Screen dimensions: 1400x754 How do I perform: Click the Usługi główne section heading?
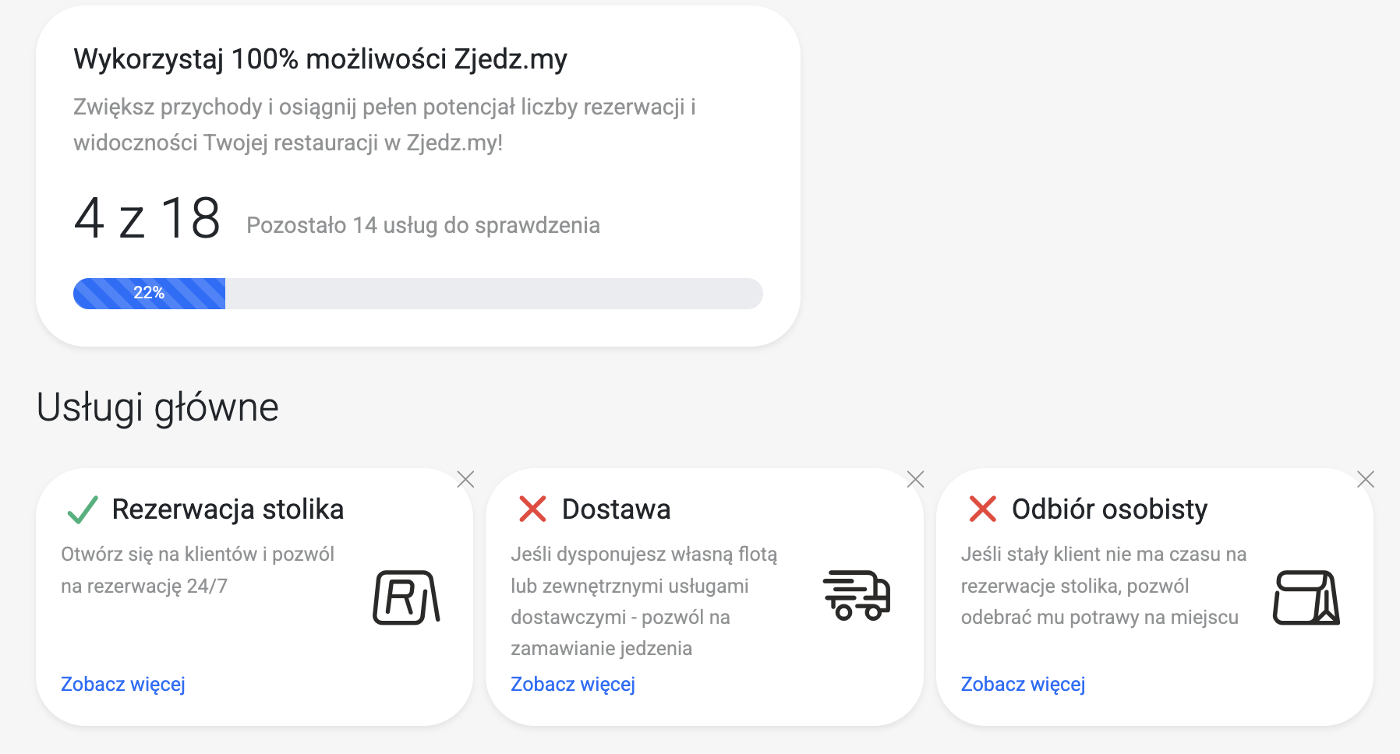point(157,407)
